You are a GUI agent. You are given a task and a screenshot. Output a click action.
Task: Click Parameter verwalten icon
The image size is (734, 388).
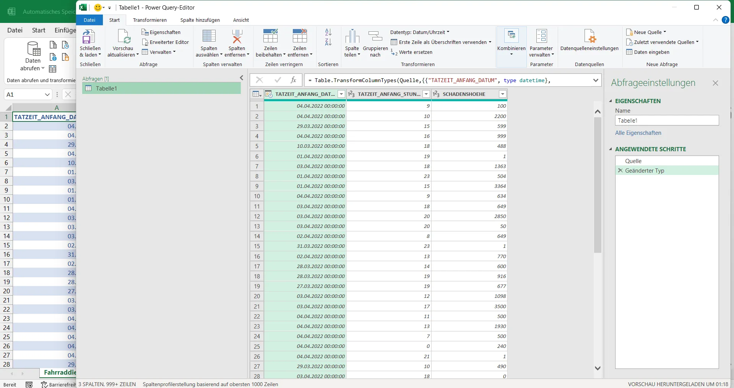tap(541, 37)
